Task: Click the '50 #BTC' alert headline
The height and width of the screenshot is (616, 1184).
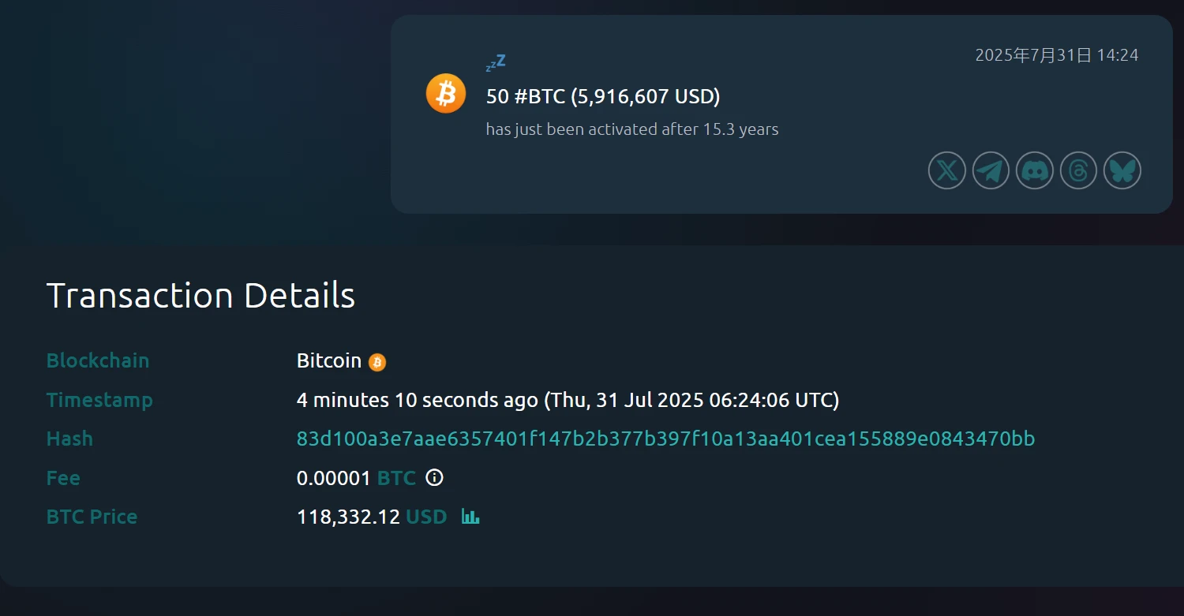Action: pyautogui.click(x=603, y=96)
